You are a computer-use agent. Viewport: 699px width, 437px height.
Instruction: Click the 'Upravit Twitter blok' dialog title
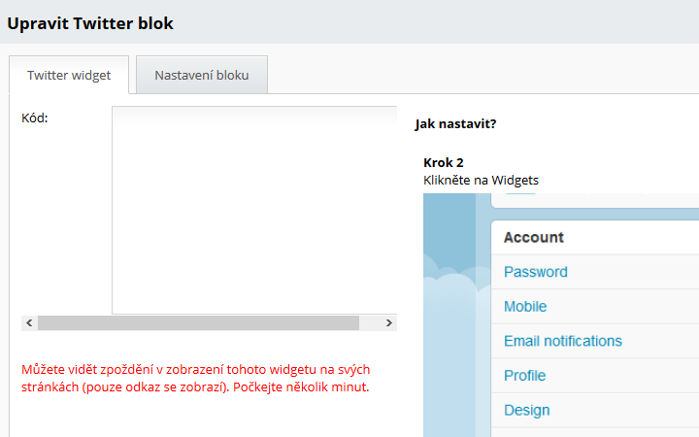[90, 23]
